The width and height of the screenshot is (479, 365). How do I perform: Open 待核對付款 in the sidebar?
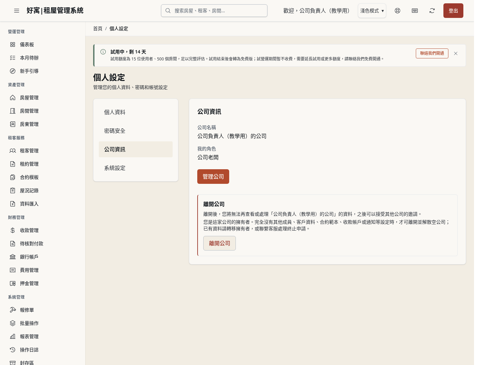pyautogui.click(x=43, y=244)
